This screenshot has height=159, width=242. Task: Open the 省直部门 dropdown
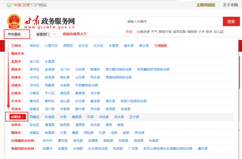(x=46, y=34)
